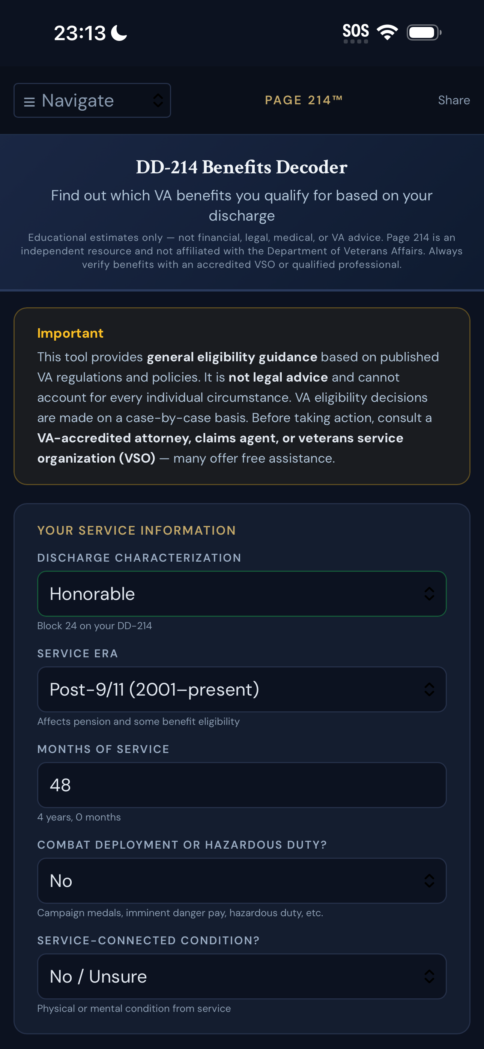Tap the Wi-Fi status icon
Viewport: 484px width, 1049px height.
[x=387, y=32]
